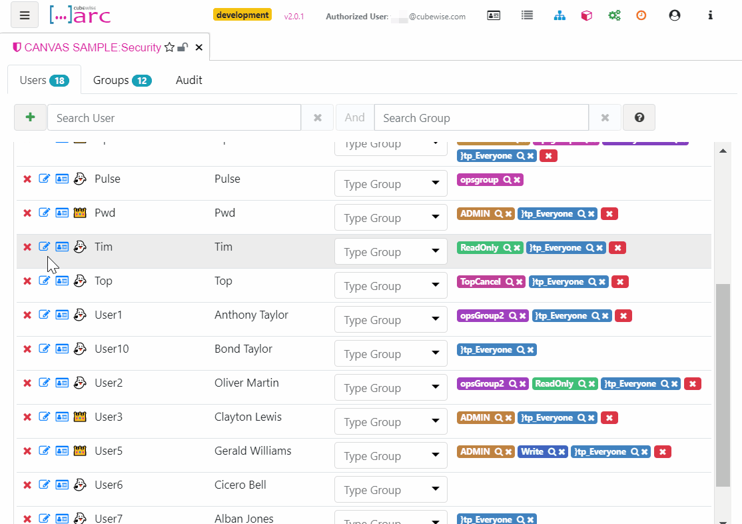Switch to the Groups tab
Image resolution: width=742 pixels, height=524 pixels.
pyautogui.click(x=122, y=80)
